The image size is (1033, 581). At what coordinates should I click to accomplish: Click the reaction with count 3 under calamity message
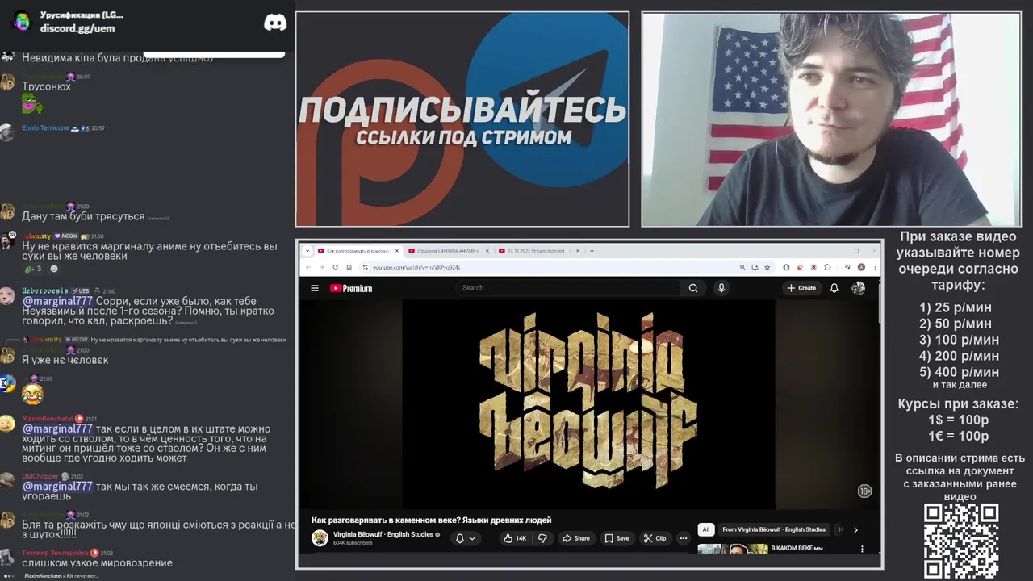33,269
